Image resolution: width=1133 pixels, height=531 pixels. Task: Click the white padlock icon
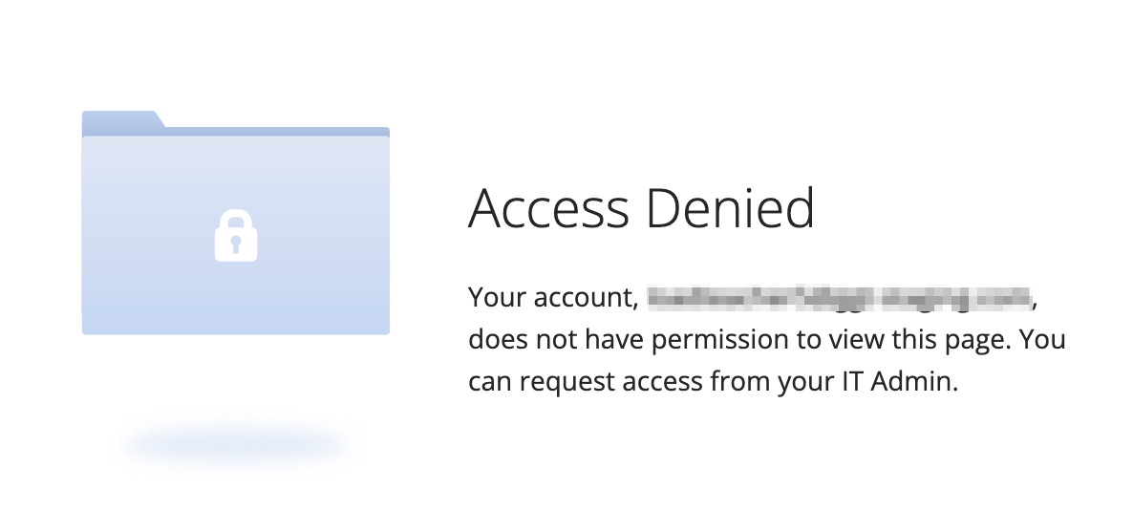pos(236,236)
